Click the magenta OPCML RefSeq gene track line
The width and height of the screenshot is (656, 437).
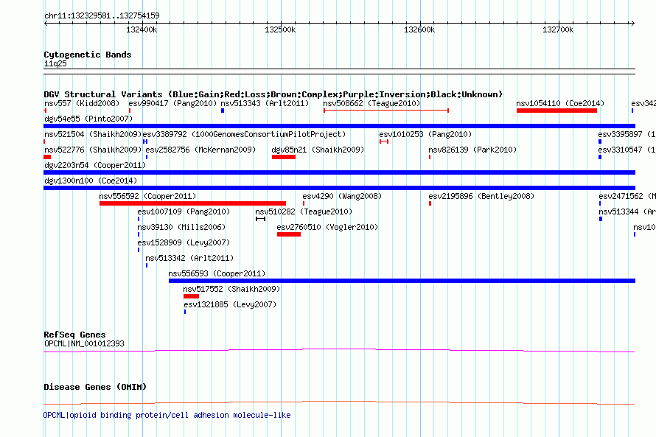click(x=339, y=351)
